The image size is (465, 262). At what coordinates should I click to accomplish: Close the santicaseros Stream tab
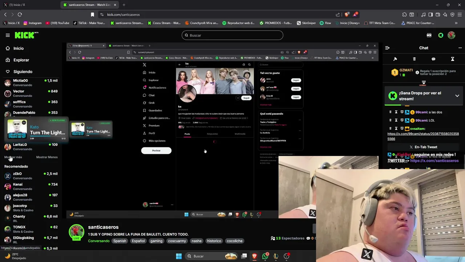click(x=116, y=5)
